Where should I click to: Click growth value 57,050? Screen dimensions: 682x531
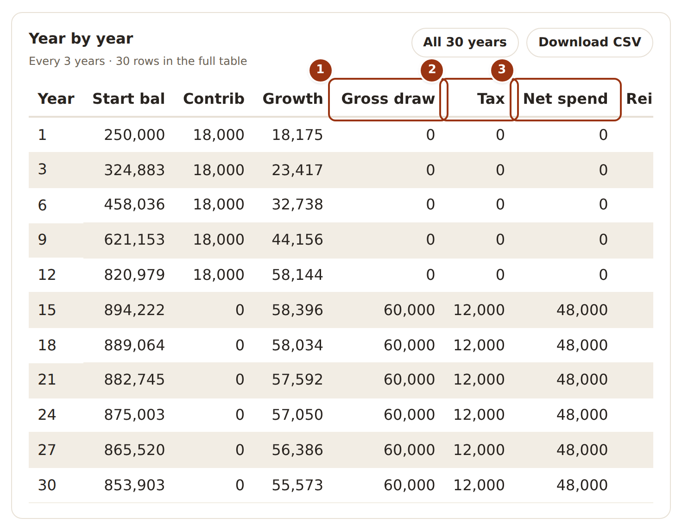click(x=297, y=415)
